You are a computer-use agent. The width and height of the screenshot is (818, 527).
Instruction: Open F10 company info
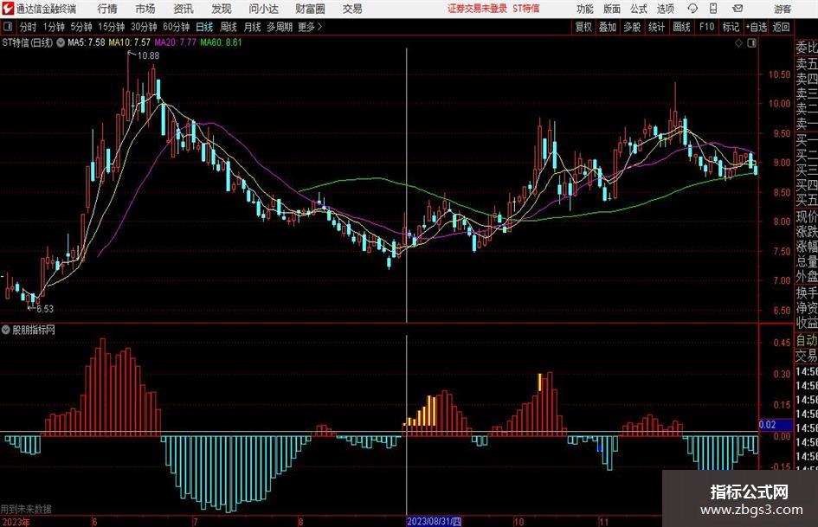pos(706,27)
